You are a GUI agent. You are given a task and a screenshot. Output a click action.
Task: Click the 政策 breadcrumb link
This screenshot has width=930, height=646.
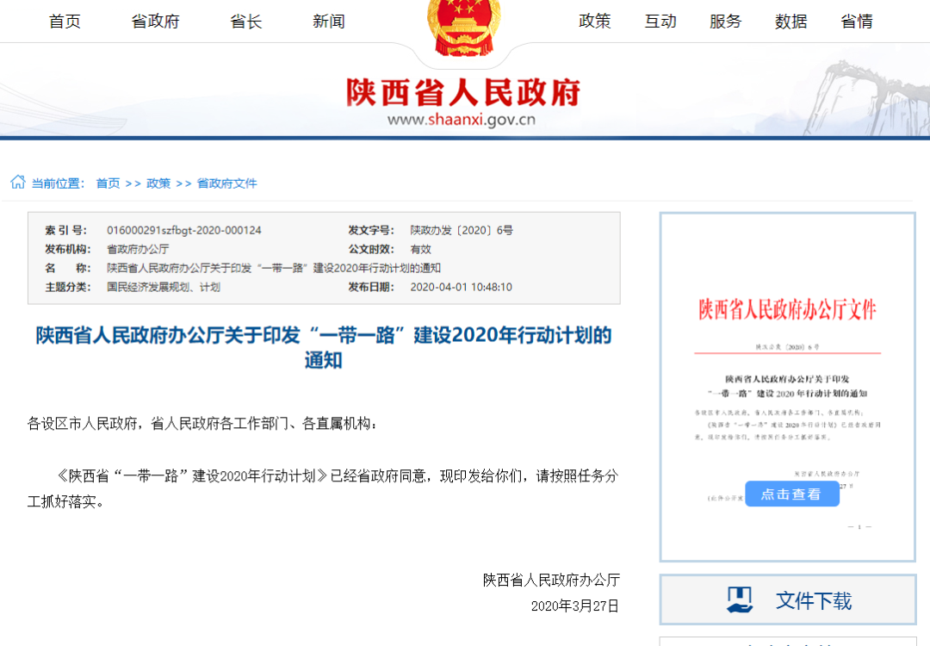pos(158,183)
